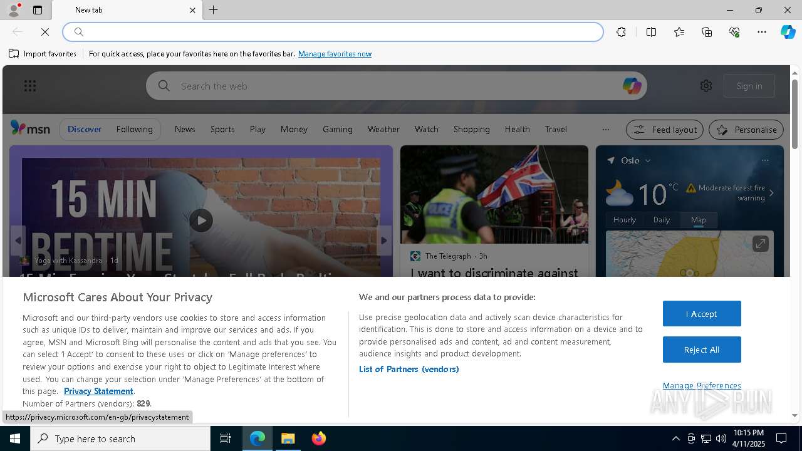
Task: Open page settings gear
Action: (x=706, y=86)
